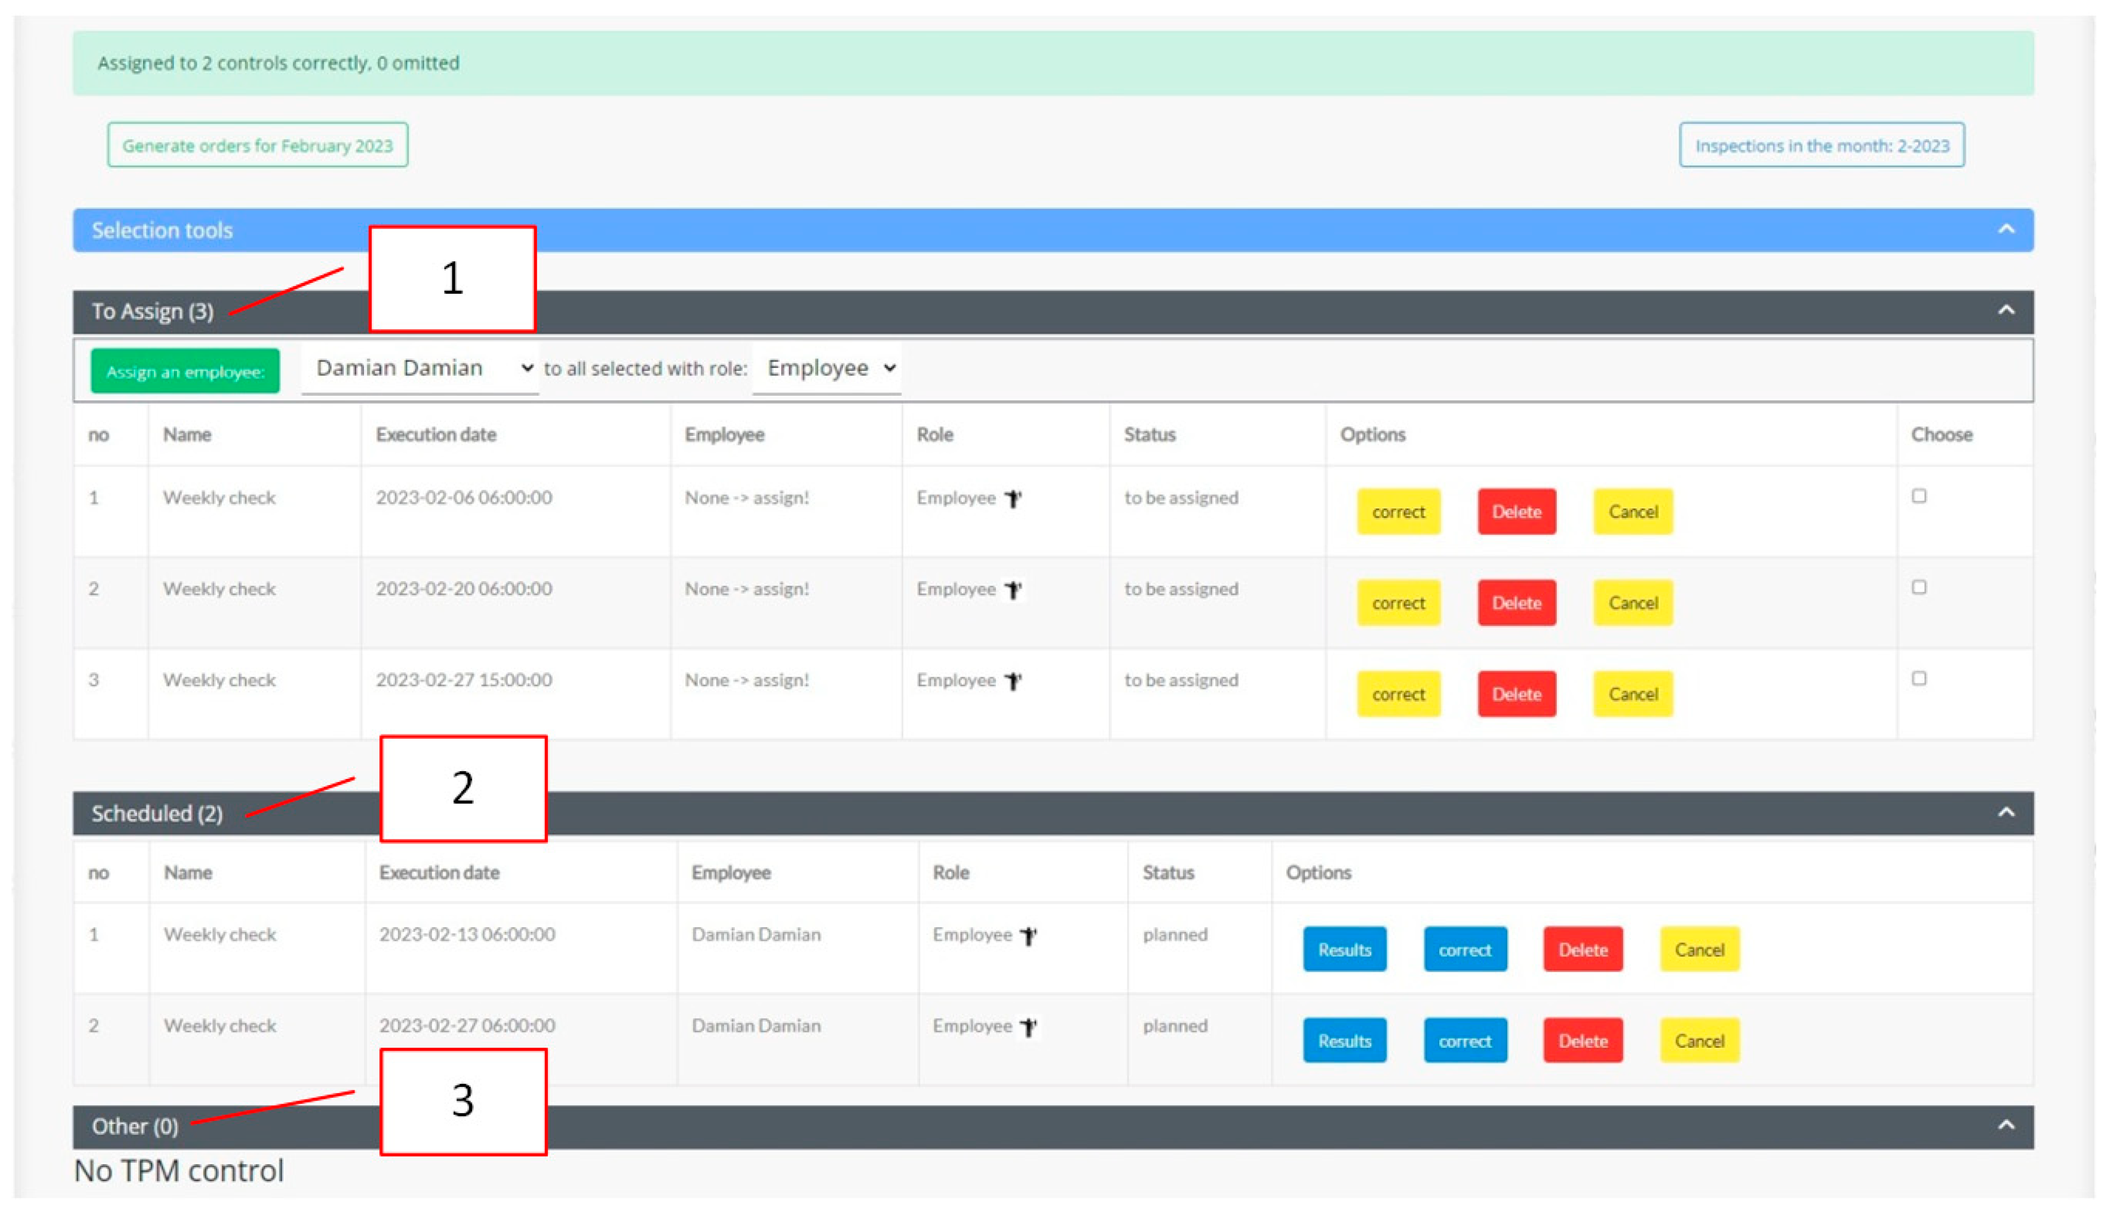The image size is (2114, 1219).
Task: Click worker icon in scheduled 2023-02-13 row
Action: click(x=1029, y=936)
